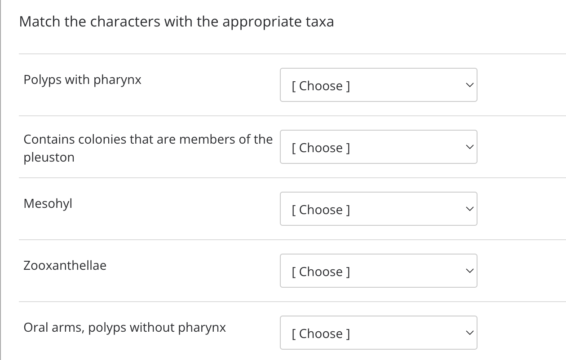Image resolution: width=566 pixels, height=360 pixels.
Task: Click "[ Choose ]" placeholder in Zooxanthellae row
Action: pos(320,272)
